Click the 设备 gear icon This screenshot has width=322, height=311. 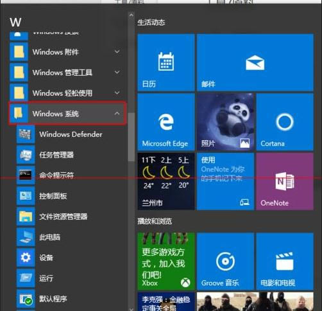26,258
